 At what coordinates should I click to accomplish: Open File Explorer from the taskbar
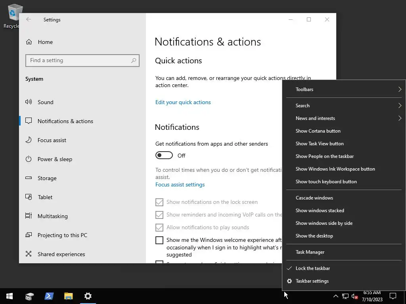coord(68,296)
